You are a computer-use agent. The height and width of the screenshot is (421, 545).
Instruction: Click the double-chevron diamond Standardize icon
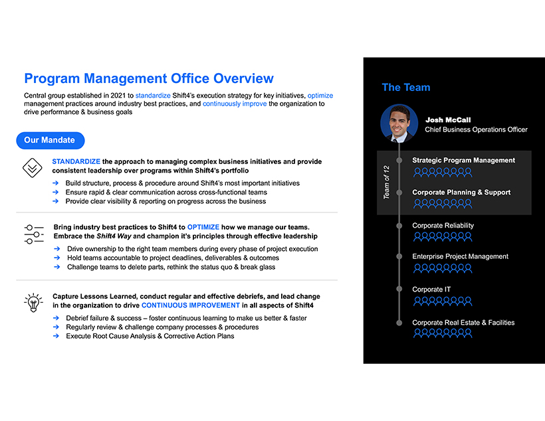[33, 168]
